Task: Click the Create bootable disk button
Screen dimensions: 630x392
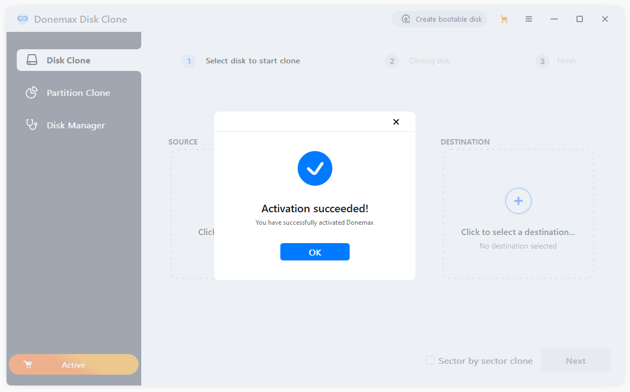Action: pos(439,19)
